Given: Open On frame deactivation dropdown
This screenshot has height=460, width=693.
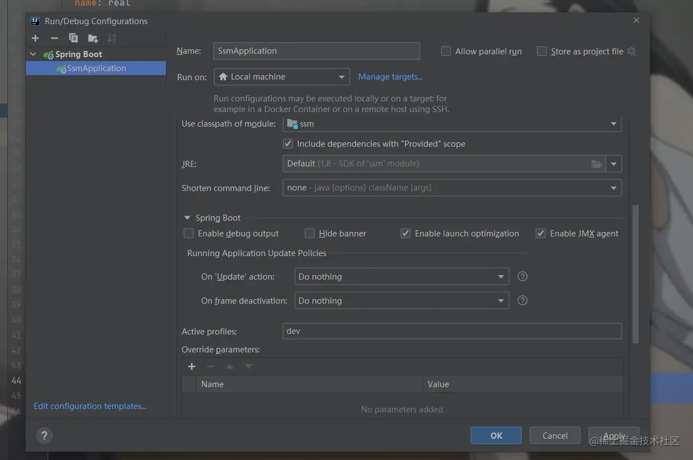Looking at the screenshot, I should 401,301.
